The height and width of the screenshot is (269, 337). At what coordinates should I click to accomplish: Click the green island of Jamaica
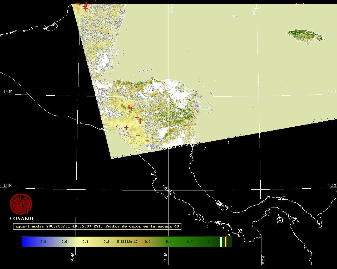(305, 36)
